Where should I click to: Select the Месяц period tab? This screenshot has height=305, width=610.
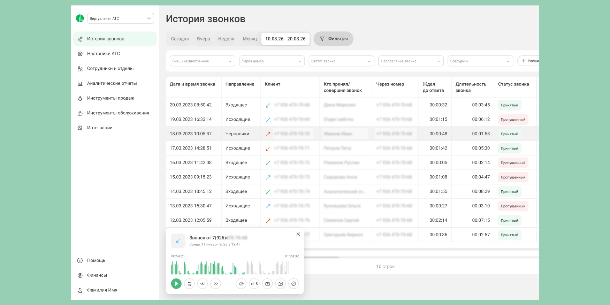pyautogui.click(x=250, y=39)
